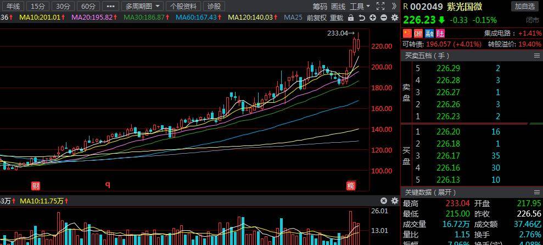This screenshot has height=245, width=543.
Task: Expand the double chevron toolbar overflow
Action: (x=394, y=6)
